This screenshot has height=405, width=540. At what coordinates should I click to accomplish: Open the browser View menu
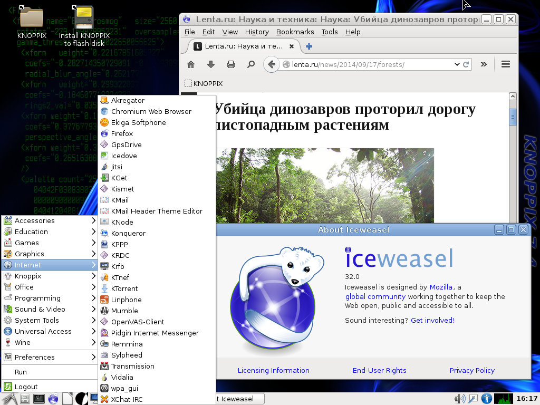230,32
